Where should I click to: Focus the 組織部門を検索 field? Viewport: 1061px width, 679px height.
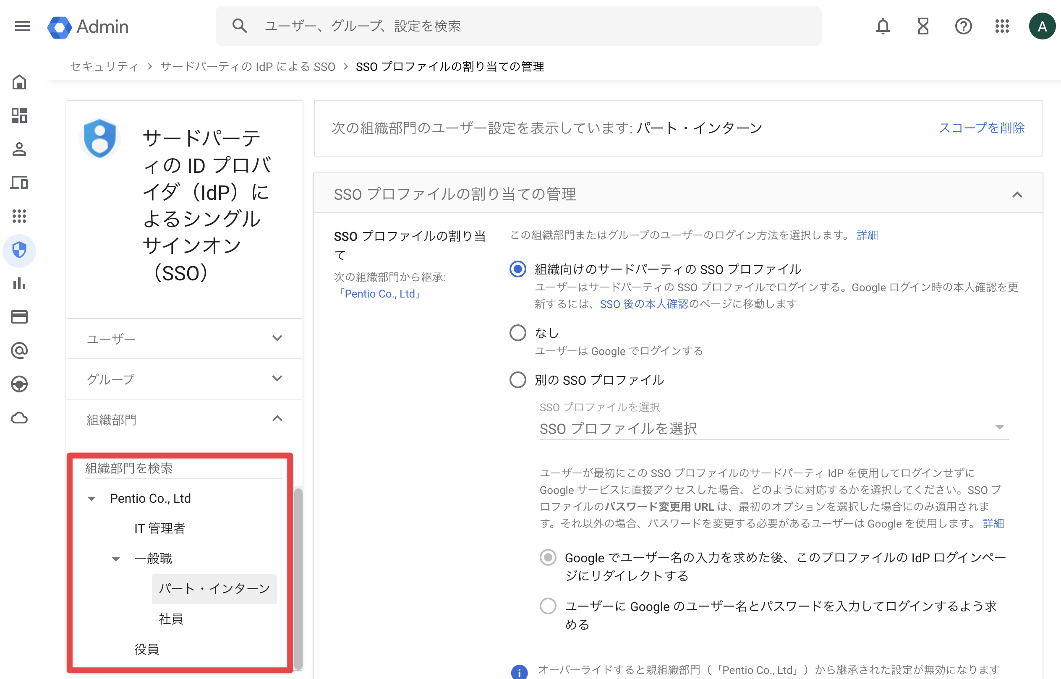[183, 468]
